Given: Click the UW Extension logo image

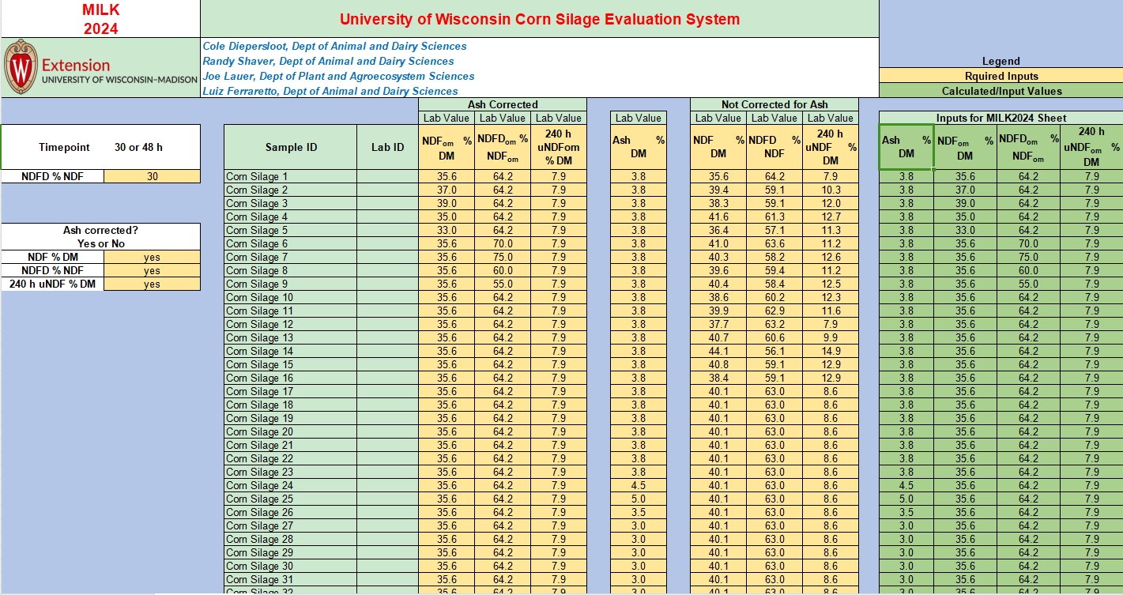Looking at the screenshot, I should coord(100,67).
